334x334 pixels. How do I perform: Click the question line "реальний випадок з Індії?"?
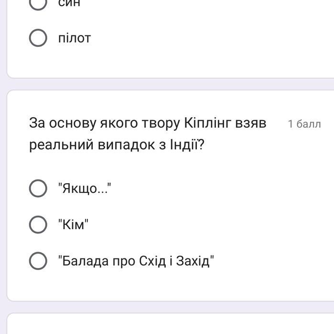click(117, 145)
